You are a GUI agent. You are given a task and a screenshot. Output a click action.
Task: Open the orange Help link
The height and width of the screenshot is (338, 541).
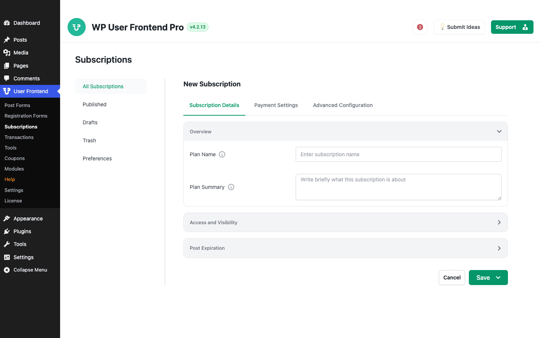pos(10,180)
